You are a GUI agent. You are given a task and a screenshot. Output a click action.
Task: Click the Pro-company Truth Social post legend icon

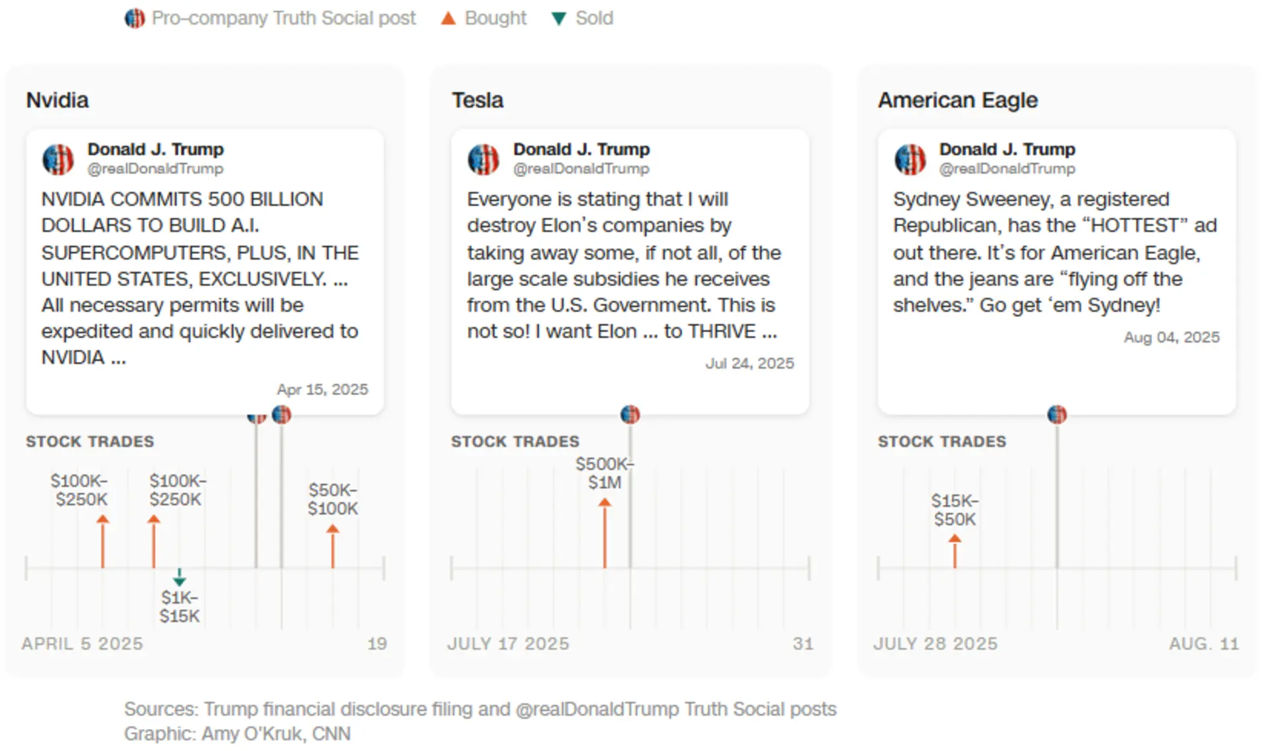135,18
